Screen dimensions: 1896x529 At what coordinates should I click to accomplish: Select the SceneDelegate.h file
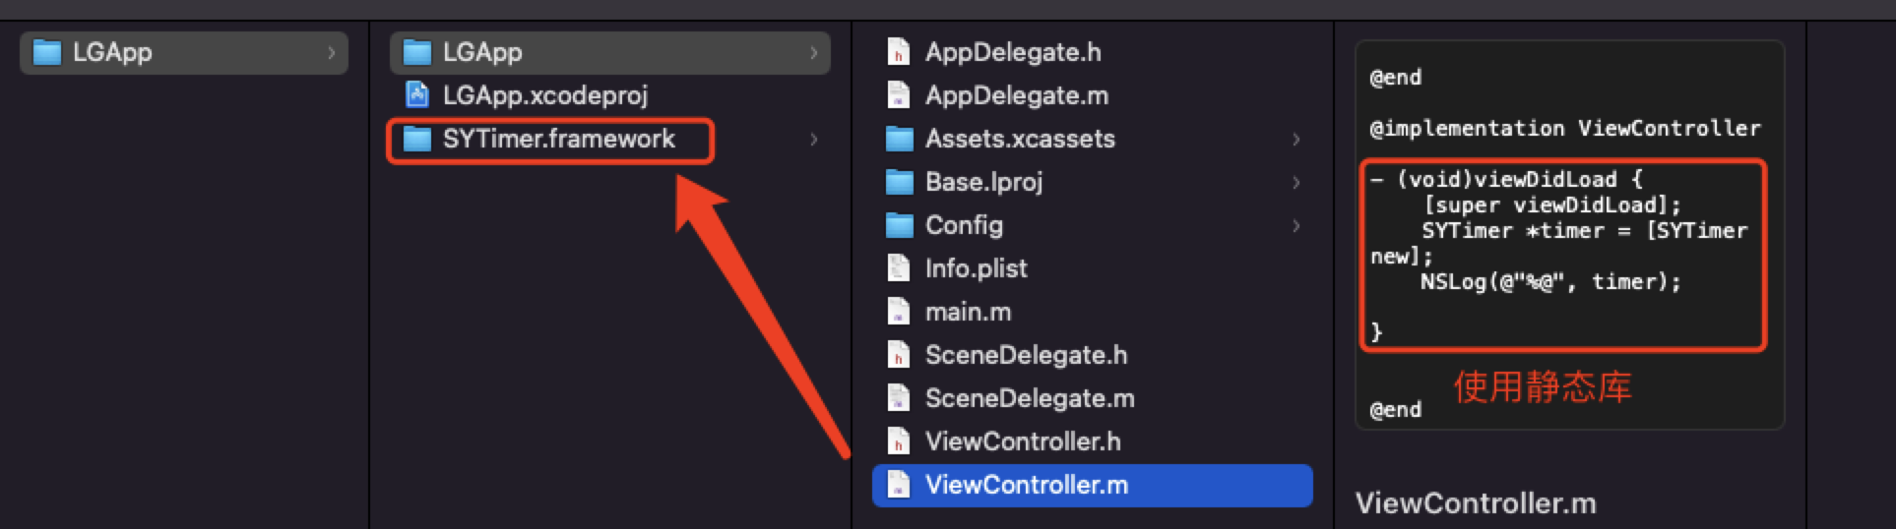tap(1026, 355)
